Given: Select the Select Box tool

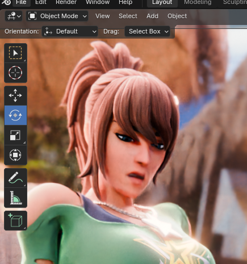Looking at the screenshot, I should tap(15, 53).
